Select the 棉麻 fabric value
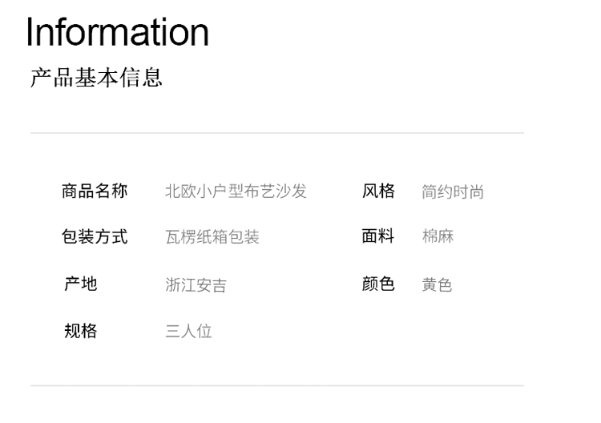601x423 pixels. coord(438,236)
